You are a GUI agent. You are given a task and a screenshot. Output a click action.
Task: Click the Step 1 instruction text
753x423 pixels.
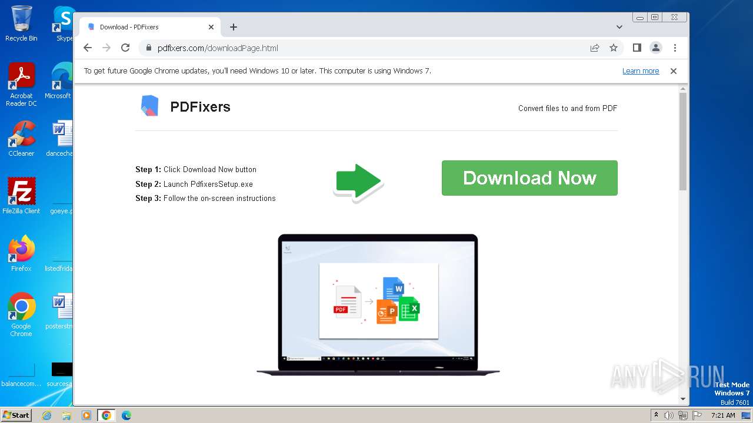click(x=196, y=169)
